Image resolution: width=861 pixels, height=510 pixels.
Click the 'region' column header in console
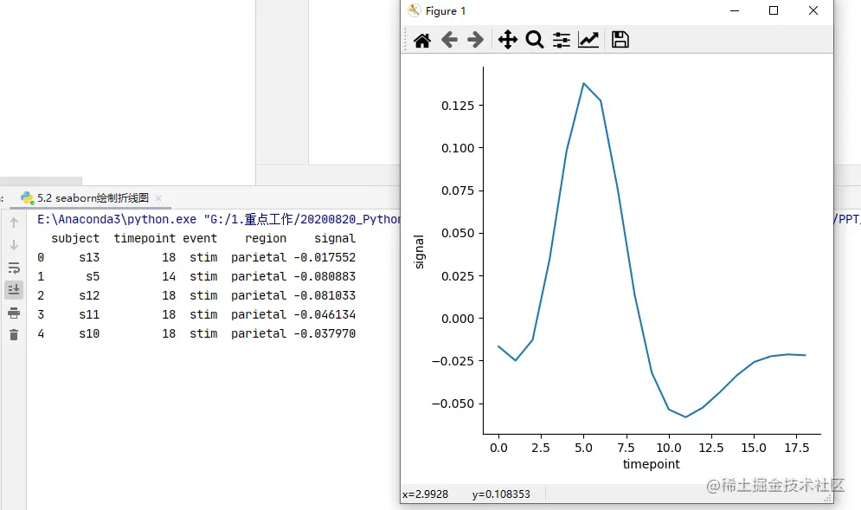pos(266,238)
